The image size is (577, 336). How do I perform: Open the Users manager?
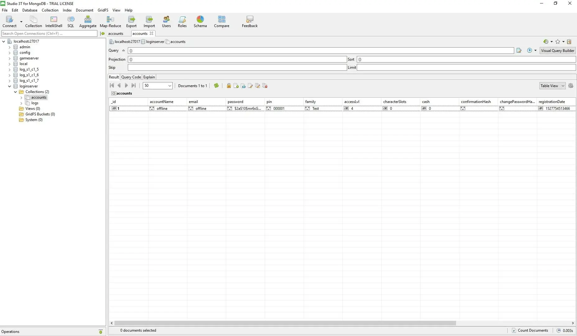point(166,22)
